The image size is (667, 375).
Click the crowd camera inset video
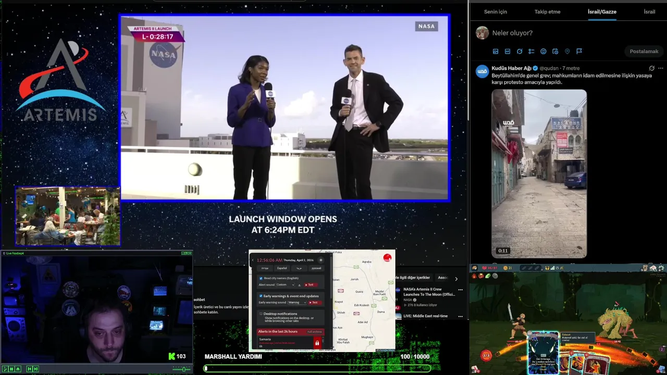point(68,216)
